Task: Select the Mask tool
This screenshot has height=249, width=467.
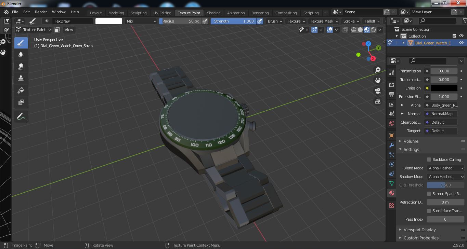Action: tap(21, 102)
